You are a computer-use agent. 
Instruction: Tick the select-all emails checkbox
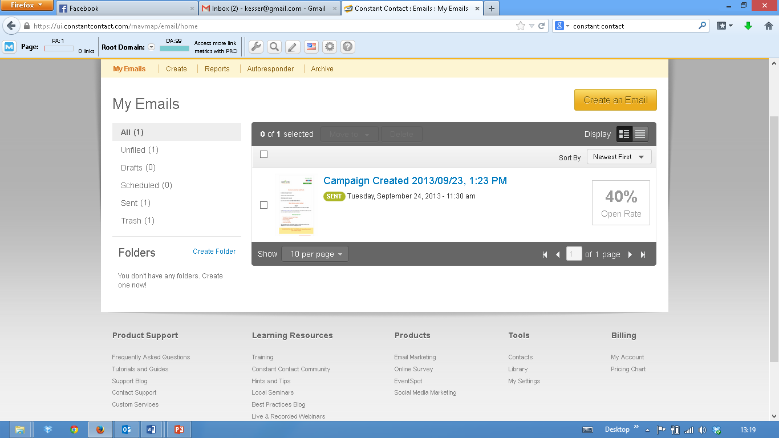(x=263, y=154)
